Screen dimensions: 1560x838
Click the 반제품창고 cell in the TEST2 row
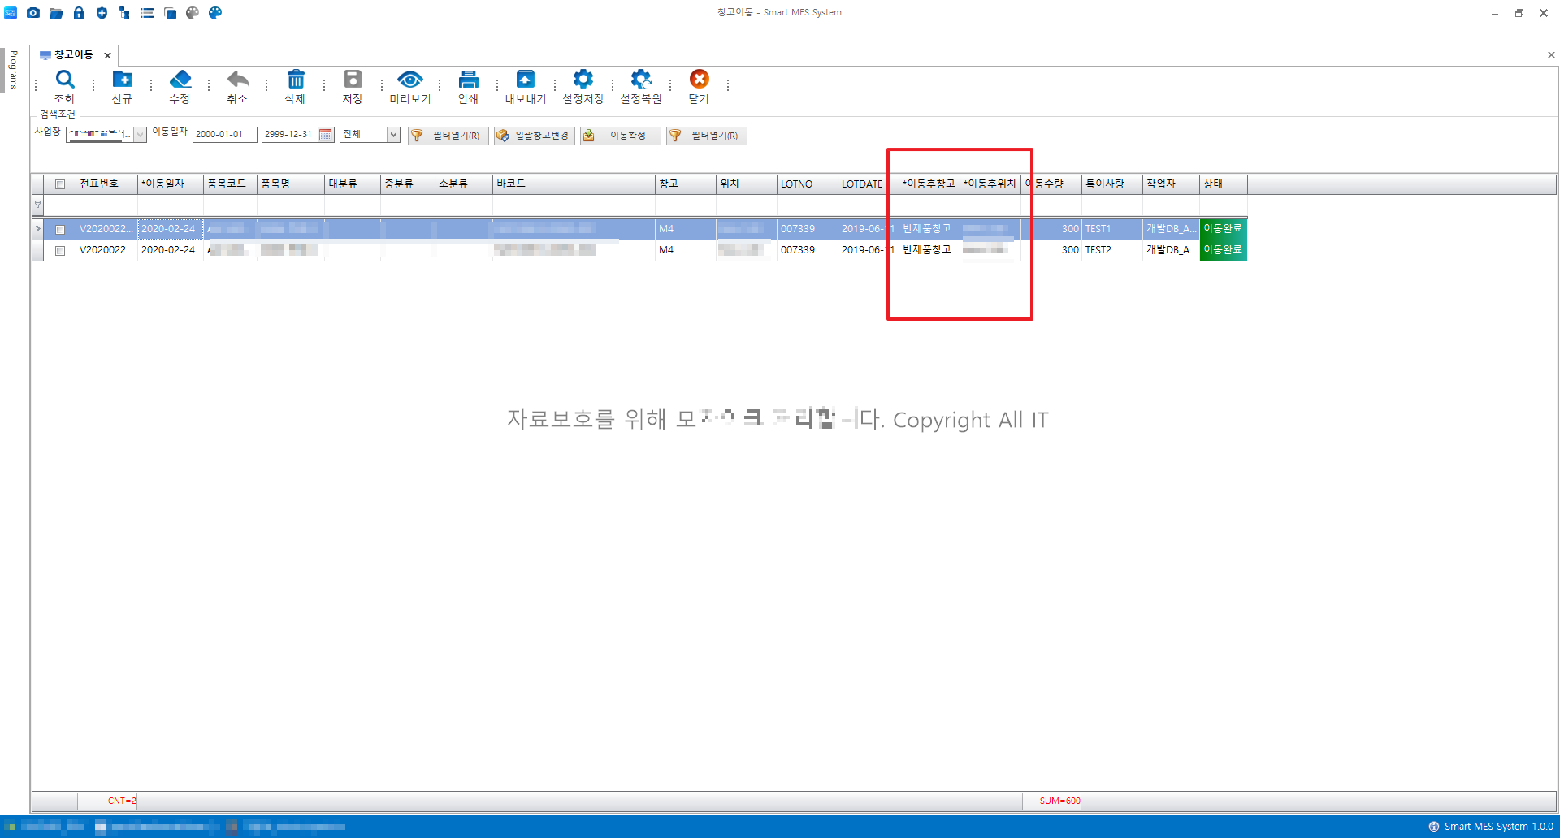[929, 250]
